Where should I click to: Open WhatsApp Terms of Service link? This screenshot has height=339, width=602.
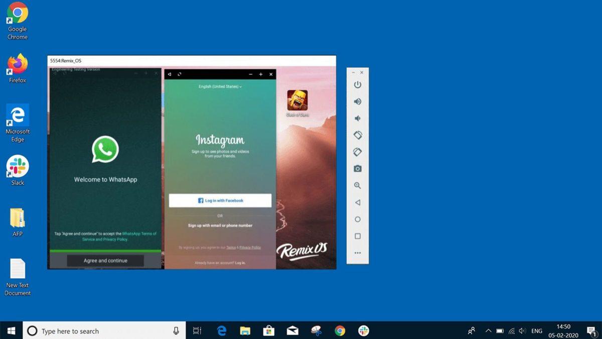coord(139,234)
